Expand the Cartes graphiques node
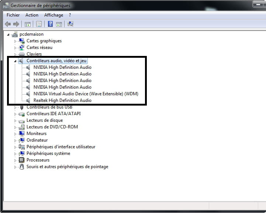Image resolution: width=266 pixels, height=213 pixels. click(15, 41)
